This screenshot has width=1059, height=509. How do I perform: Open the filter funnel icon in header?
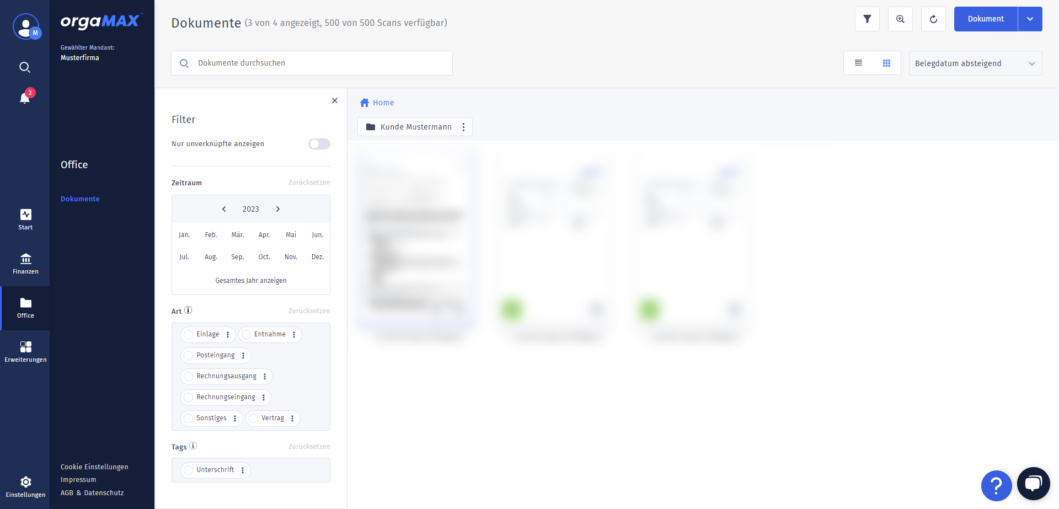[867, 19]
